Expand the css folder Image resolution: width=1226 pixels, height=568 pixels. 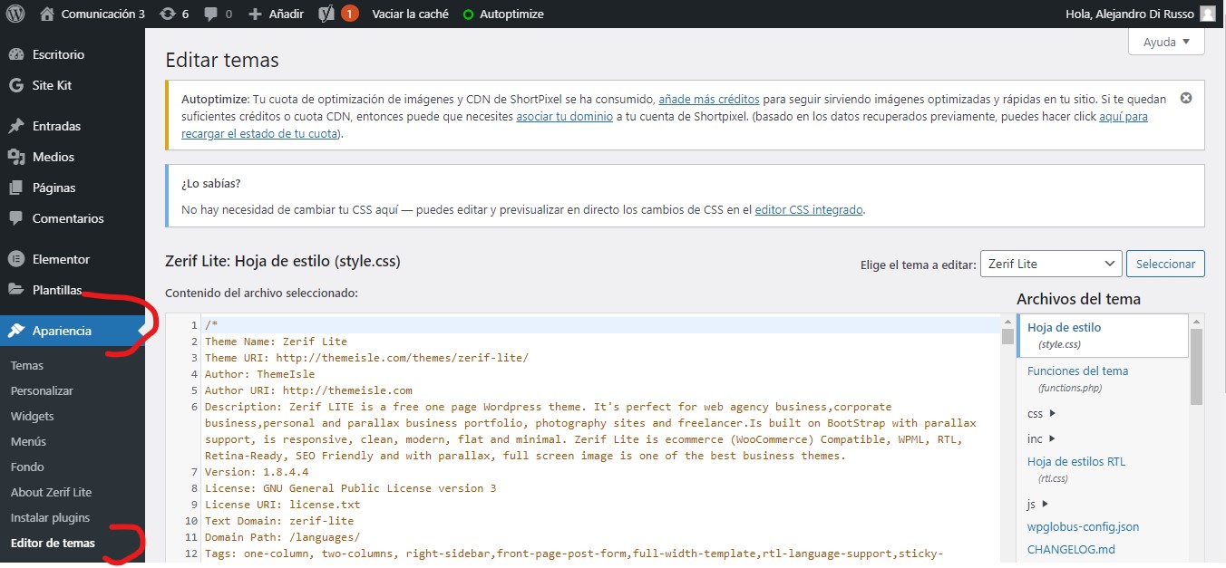(x=1041, y=414)
